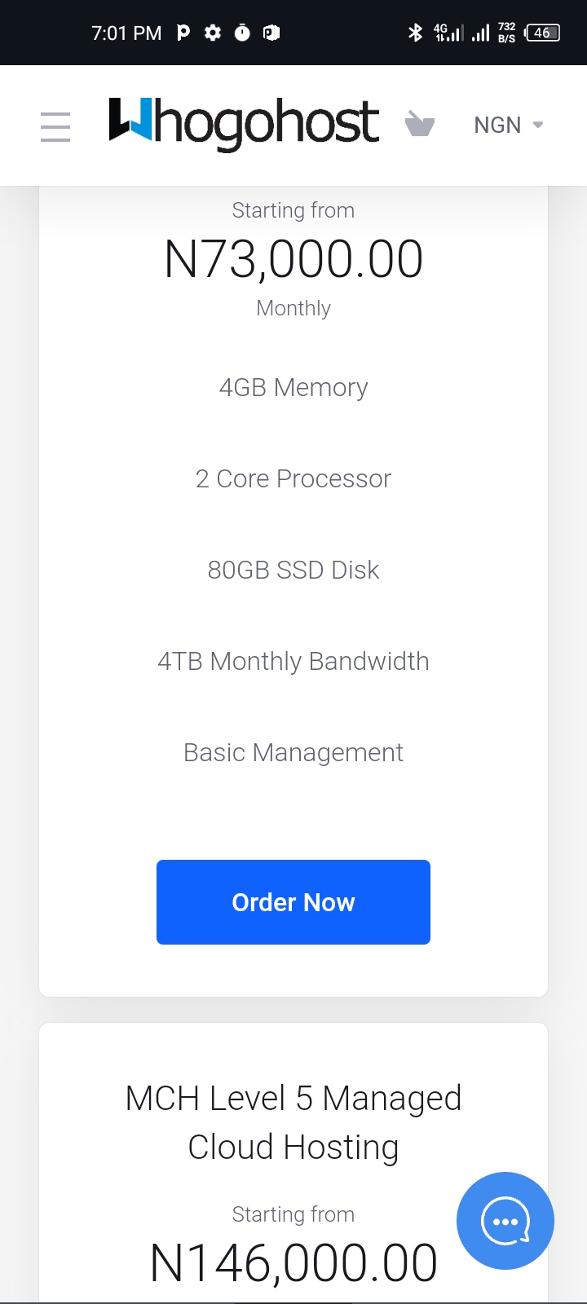Open the hamburger navigation menu
This screenshot has width=587, height=1304.
coord(55,126)
